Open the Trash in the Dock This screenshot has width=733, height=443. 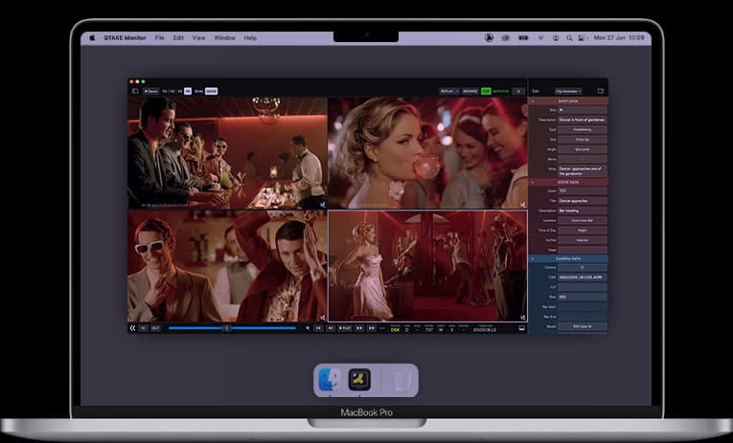[x=401, y=379]
